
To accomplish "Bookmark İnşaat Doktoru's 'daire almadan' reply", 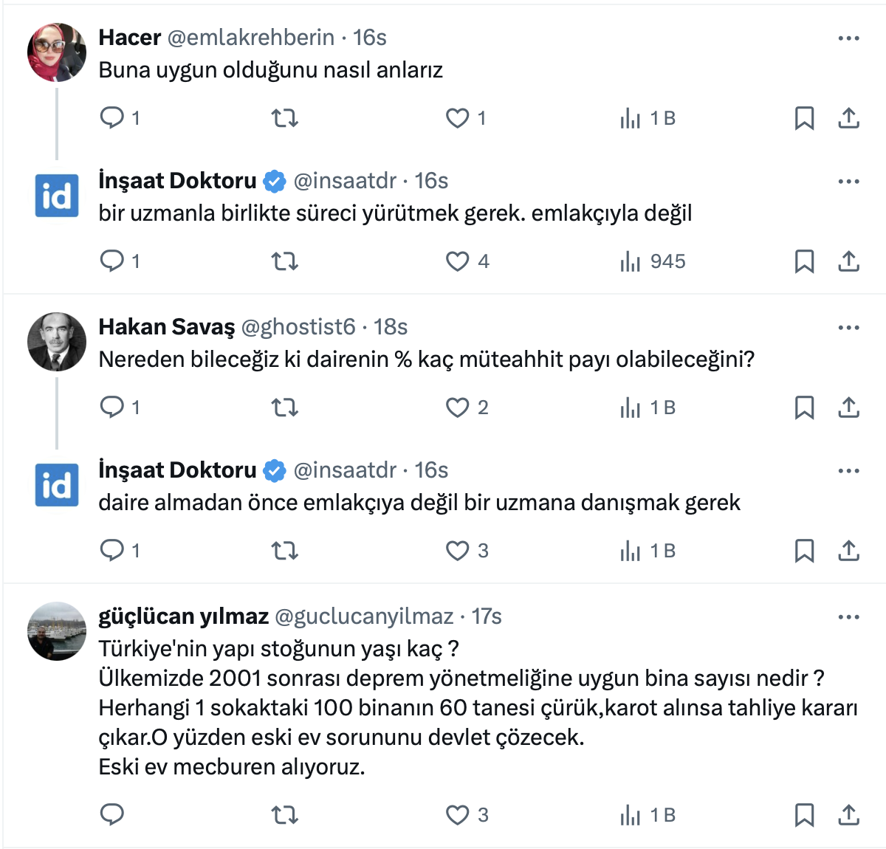I will 804,551.
